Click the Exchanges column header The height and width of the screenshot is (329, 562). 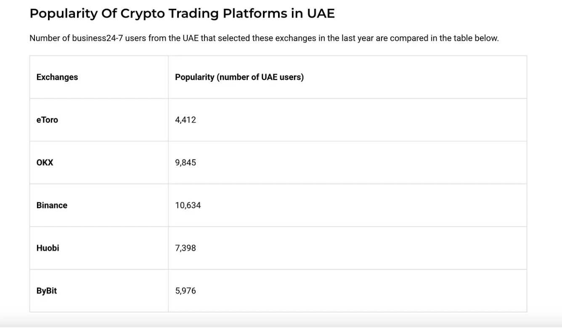(x=57, y=77)
